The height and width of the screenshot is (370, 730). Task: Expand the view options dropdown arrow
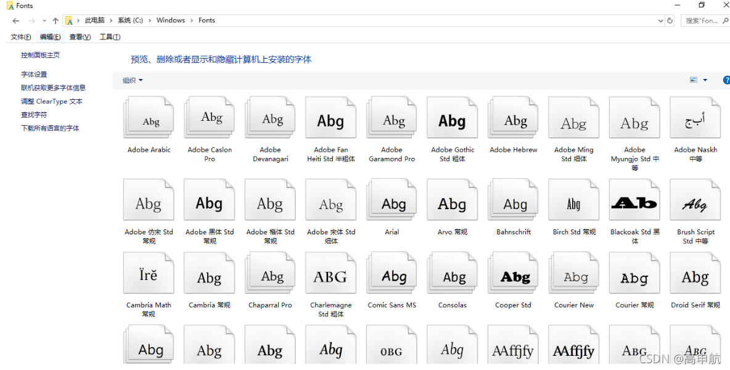click(705, 80)
